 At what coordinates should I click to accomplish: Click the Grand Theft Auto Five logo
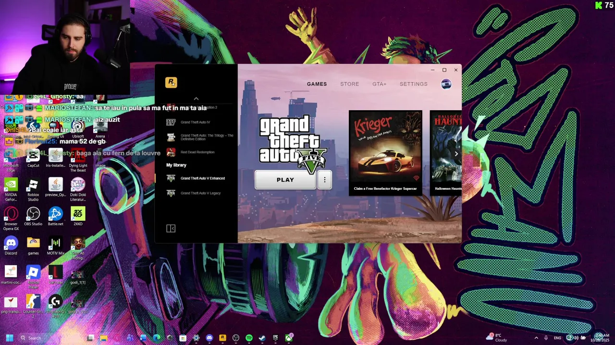point(293,144)
